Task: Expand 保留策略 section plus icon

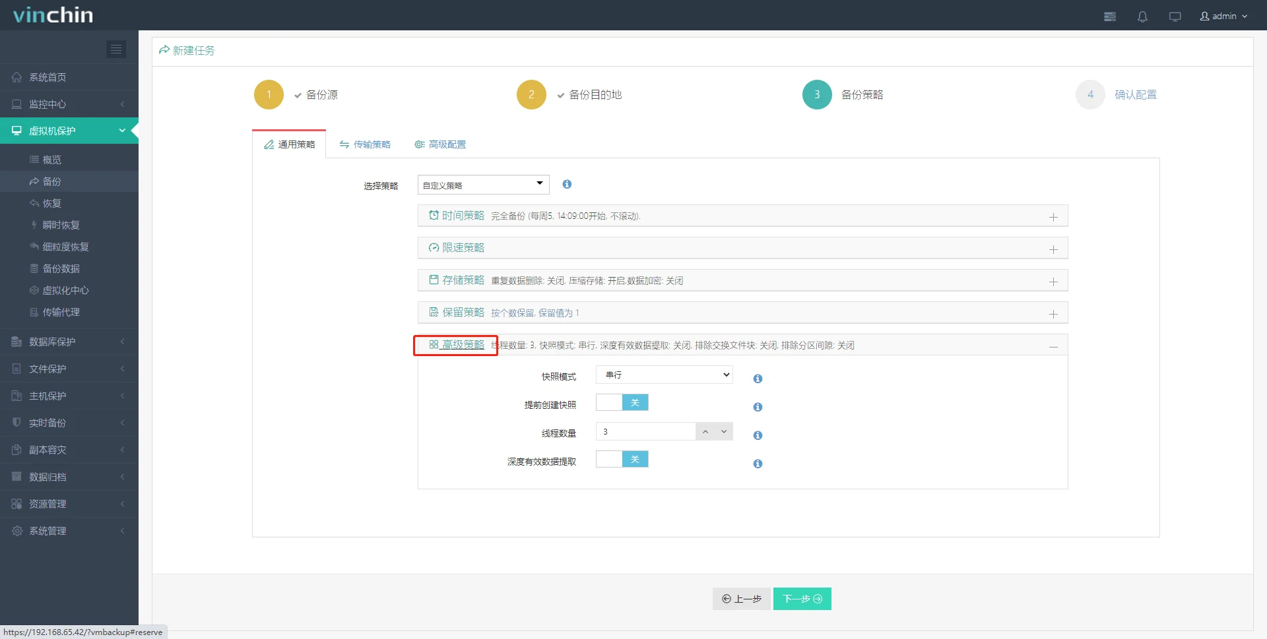Action: pos(1053,314)
